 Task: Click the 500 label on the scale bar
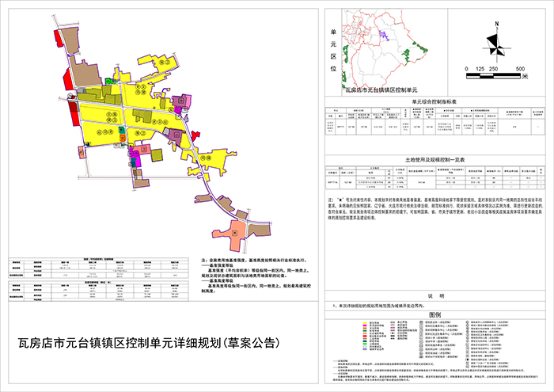click(520, 70)
